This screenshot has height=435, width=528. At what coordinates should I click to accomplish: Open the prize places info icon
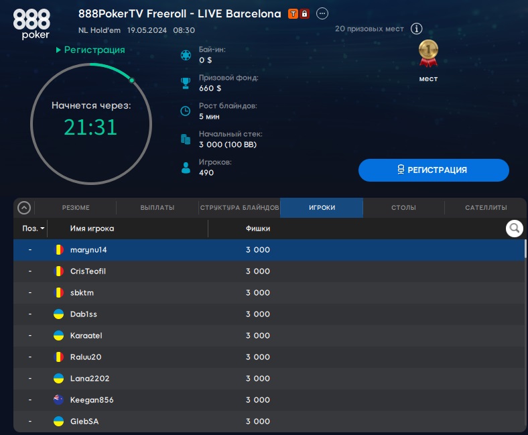(417, 29)
